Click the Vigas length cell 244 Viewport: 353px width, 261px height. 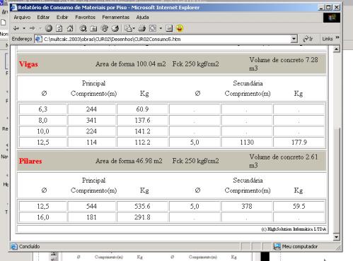(x=91, y=109)
